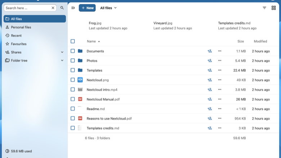The width and height of the screenshot is (281, 158).
Task: Open the All files breadcrumb dropdown
Action: (108, 8)
